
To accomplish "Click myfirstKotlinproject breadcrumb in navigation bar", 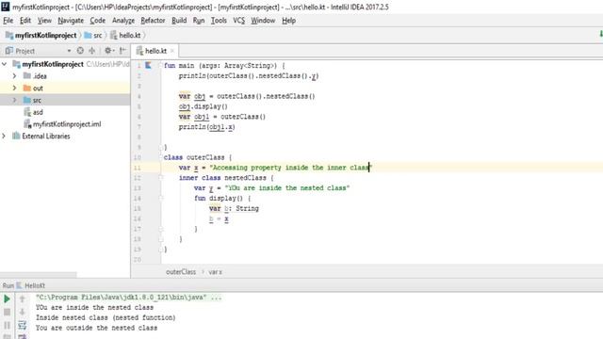I will [x=41, y=36].
